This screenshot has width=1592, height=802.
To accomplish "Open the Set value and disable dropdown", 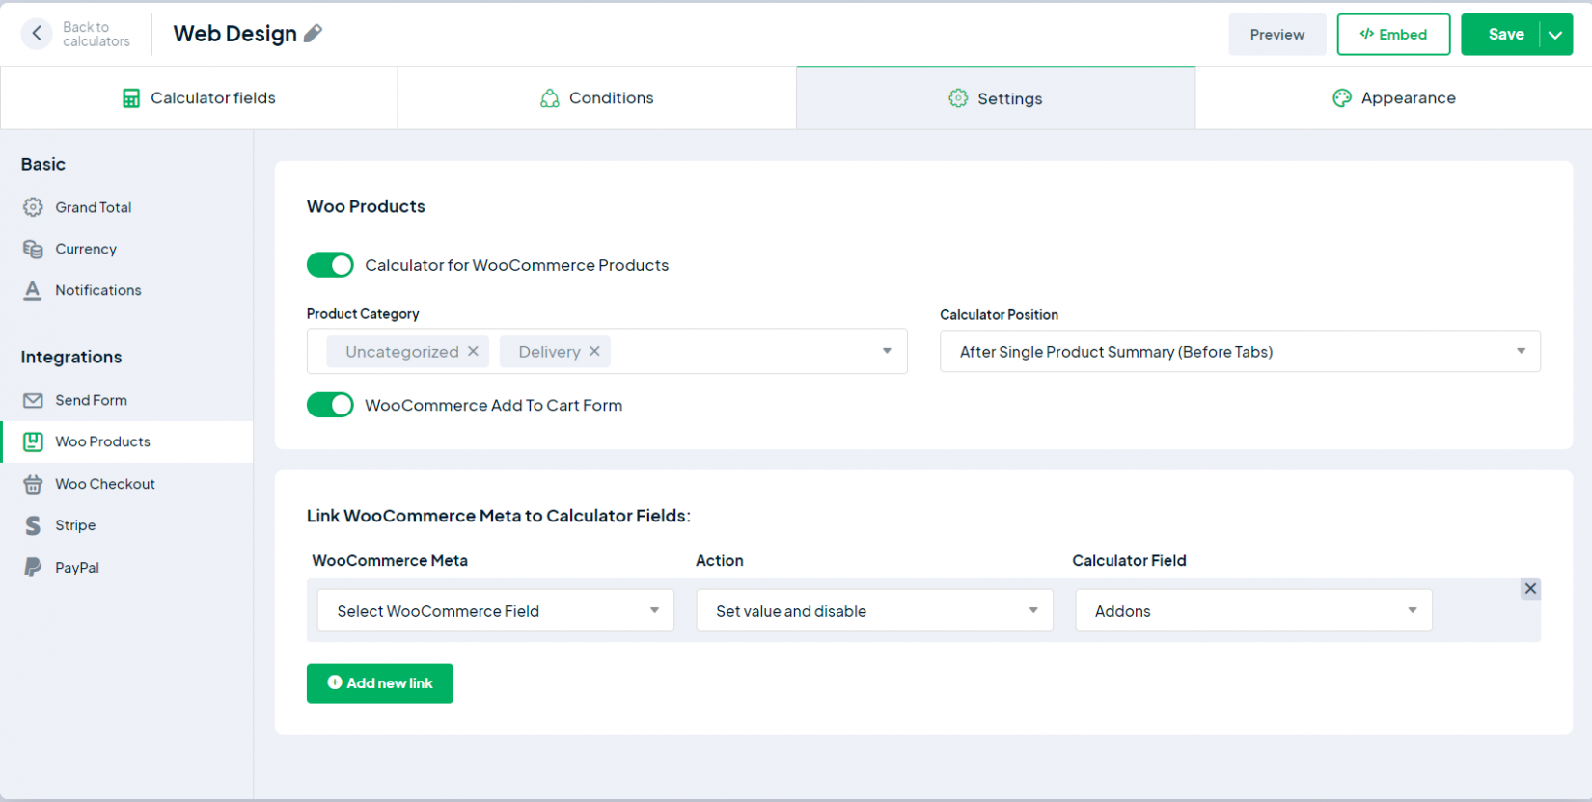I will 874,611.
